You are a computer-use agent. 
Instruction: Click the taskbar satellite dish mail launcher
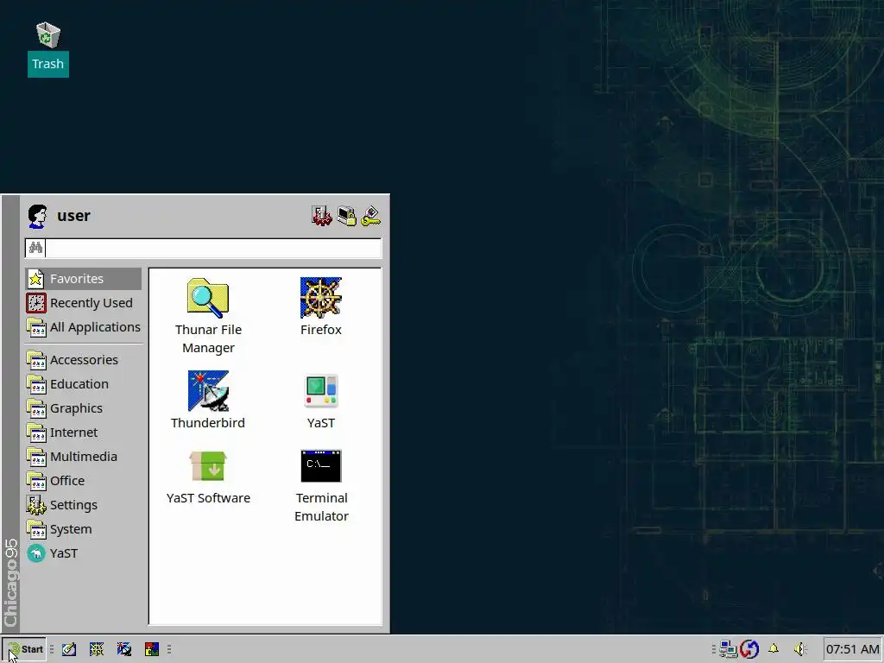(124, 649)
